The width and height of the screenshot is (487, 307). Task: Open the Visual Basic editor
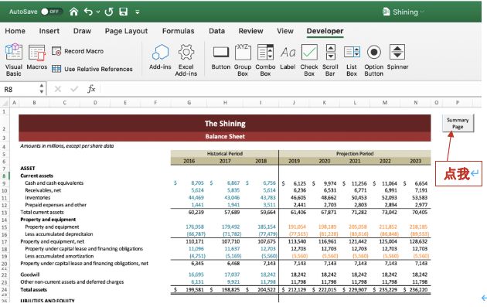(14, 60)
